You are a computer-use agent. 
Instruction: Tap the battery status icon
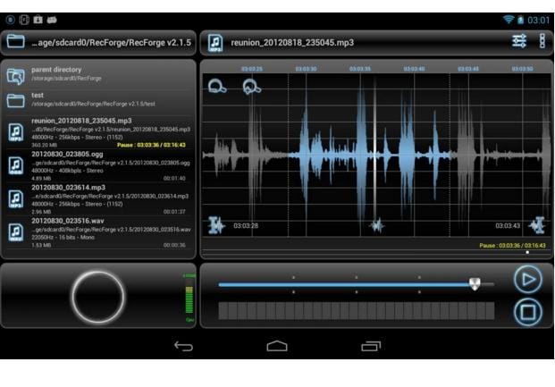(520, 20)
